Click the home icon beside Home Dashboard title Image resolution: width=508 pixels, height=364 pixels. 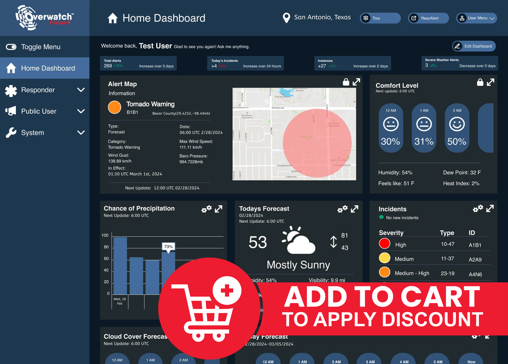113,18
